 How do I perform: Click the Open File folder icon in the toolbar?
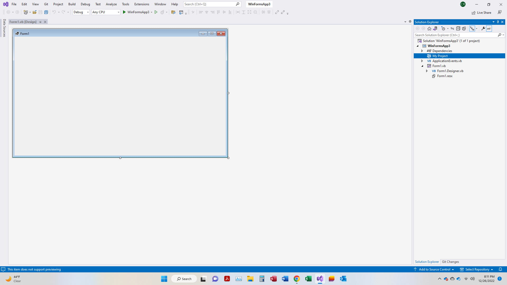35,12
